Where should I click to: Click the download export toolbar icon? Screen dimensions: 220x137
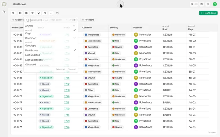[51, 13]
